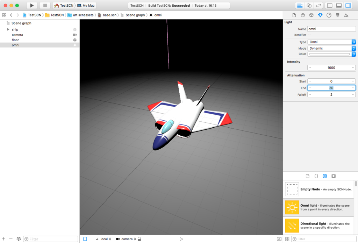Open the File inspector tab
This screenshot has height=243, width=358.
tap(294, 15)
